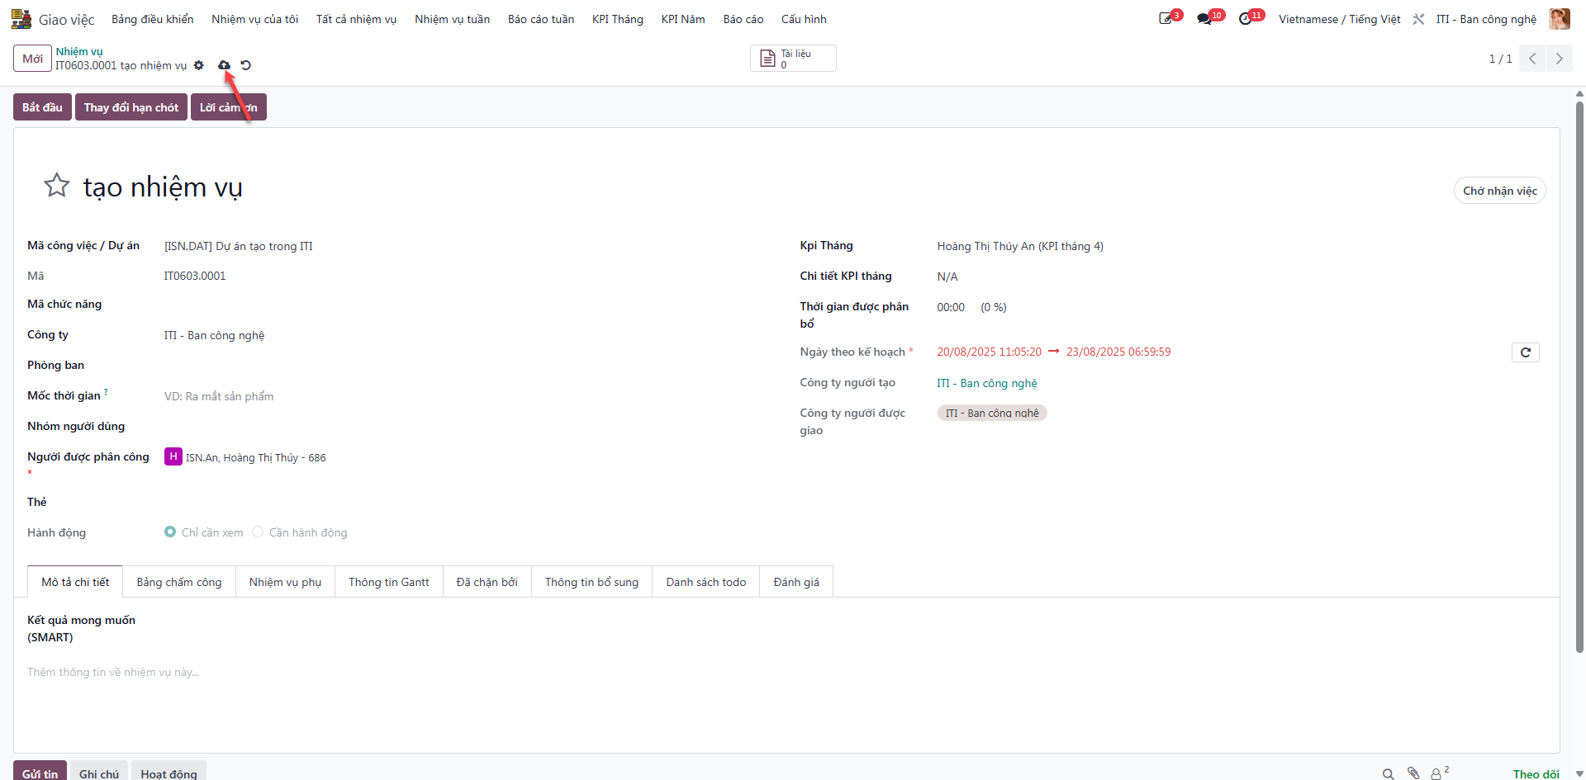Click the chatter search magnifier icon

pos(1389,773)
